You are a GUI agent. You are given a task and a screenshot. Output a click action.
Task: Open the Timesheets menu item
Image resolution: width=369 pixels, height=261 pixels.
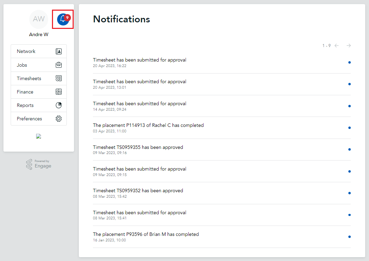click(x=29, y=78)
